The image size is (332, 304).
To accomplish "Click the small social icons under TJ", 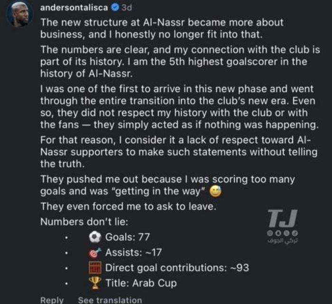I will [282, 233].
